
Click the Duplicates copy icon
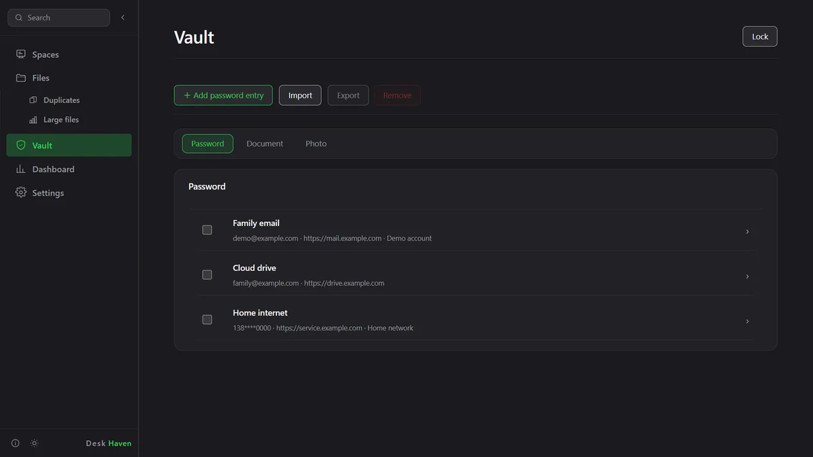coord(33,100)
